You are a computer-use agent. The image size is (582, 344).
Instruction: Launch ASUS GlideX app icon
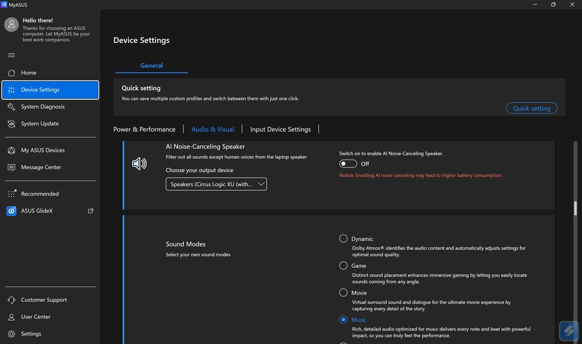12,211
